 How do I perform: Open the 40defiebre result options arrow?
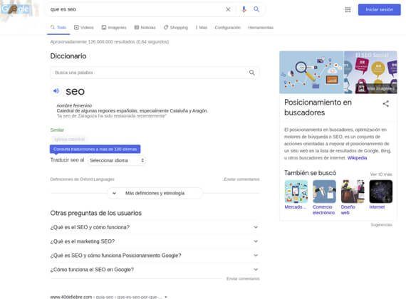166,297
